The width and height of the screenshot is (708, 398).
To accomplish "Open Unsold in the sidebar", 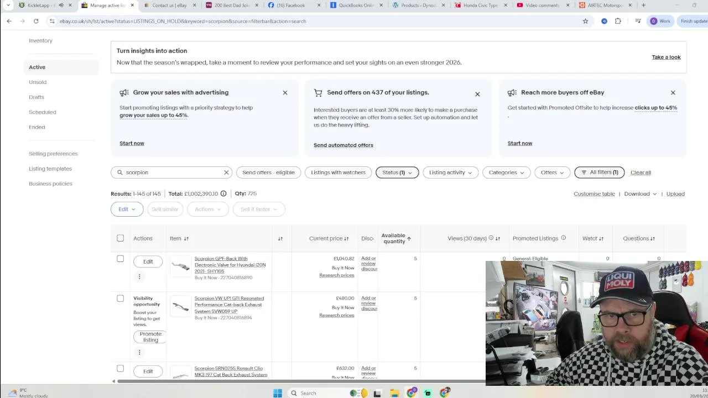I will (x=38, y=82).
